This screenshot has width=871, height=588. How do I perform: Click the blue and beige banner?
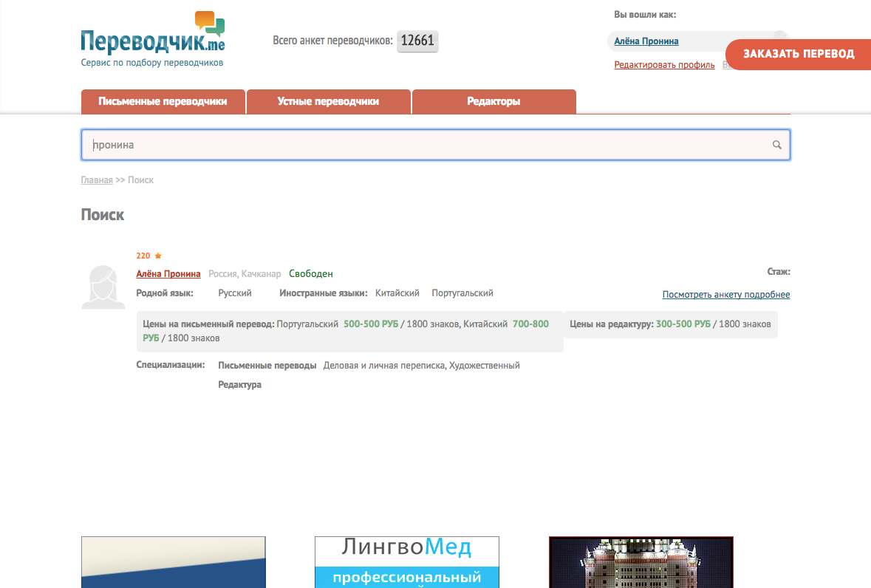tap(174, 562)
